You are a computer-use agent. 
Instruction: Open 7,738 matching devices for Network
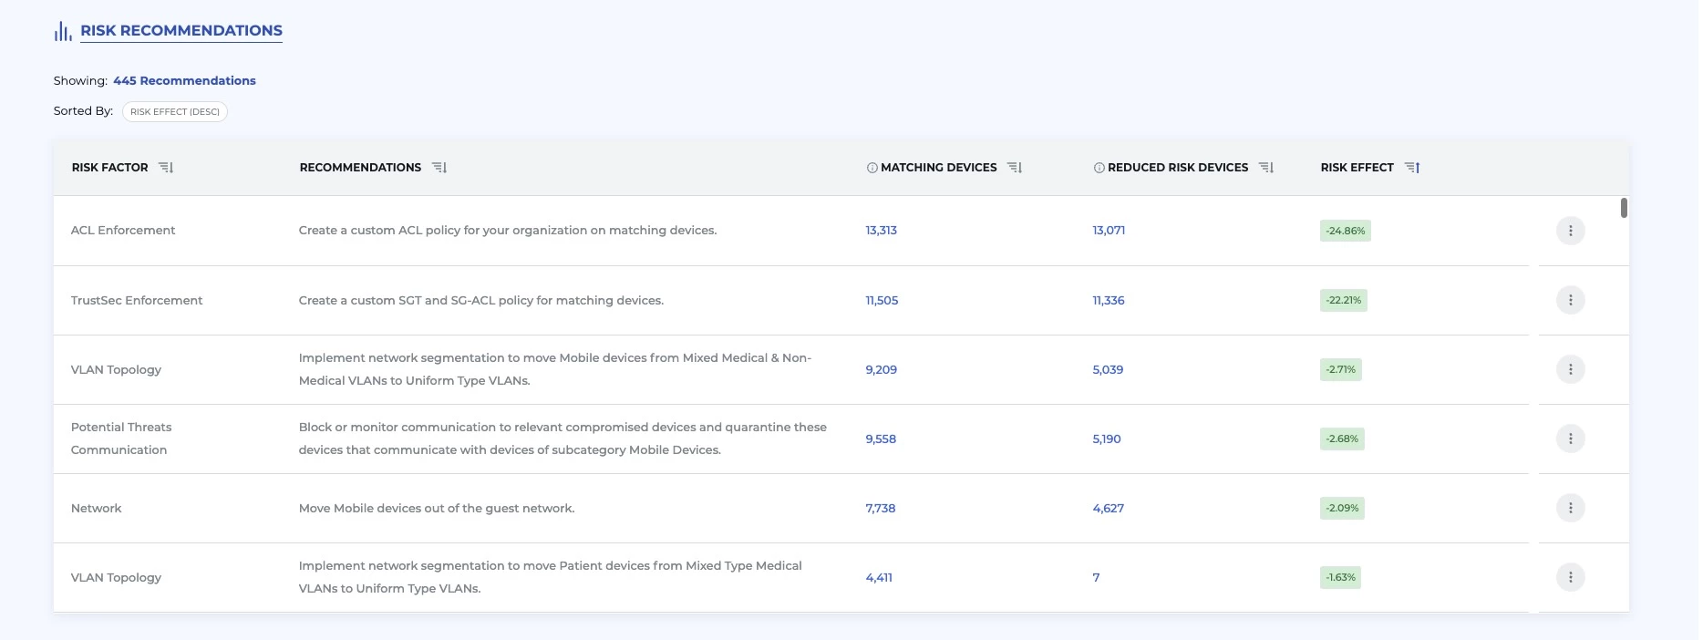pyautogui.click(x=880, y=508)
